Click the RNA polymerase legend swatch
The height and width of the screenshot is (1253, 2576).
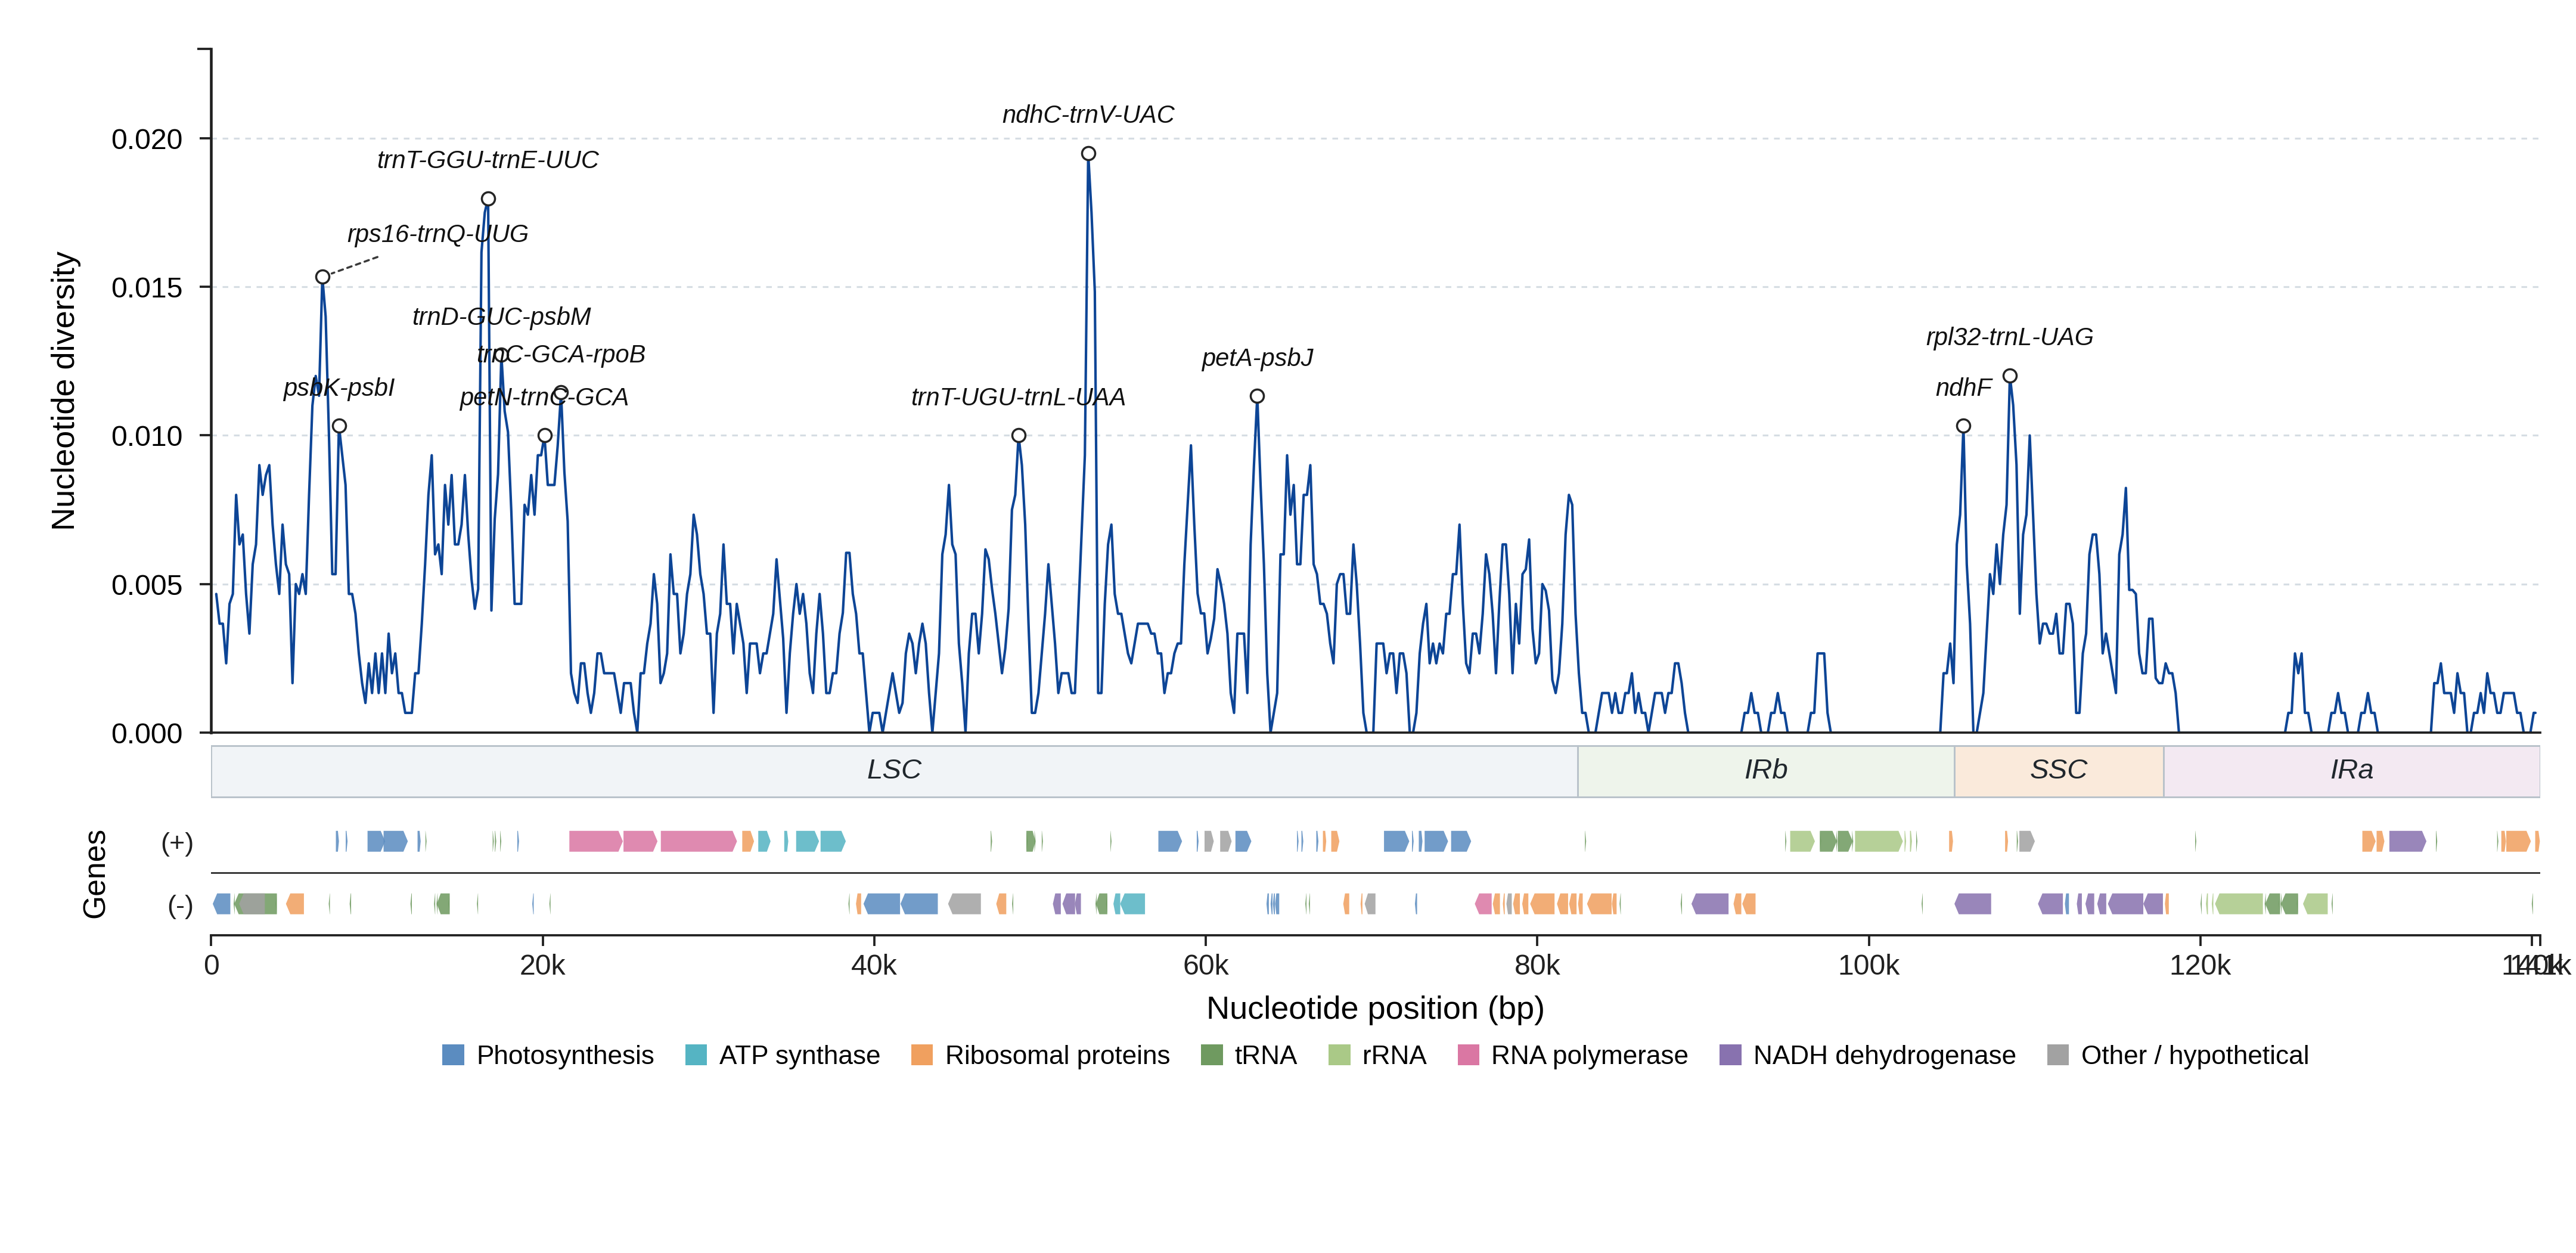pos(1468,1055)
